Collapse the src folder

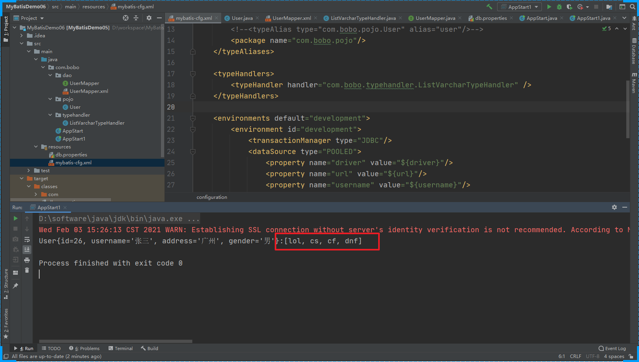pos(21,43)
